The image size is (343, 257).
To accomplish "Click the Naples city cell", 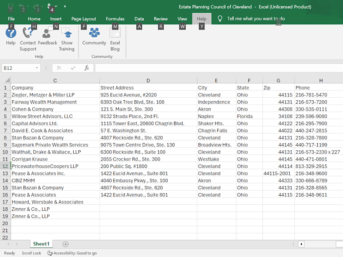I will pos(217,116).
